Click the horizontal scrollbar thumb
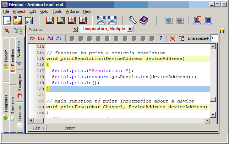 click(39, 121)
